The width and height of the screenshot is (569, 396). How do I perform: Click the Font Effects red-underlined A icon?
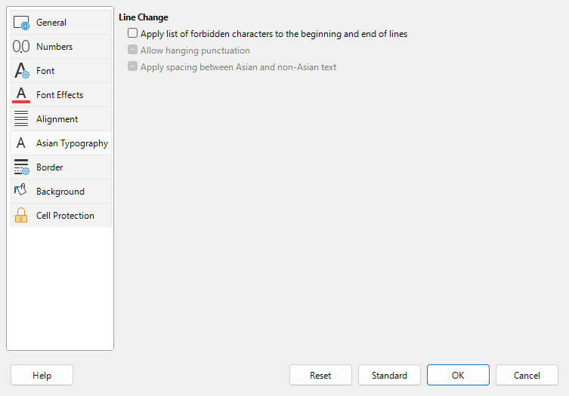(x=21, y=95)
